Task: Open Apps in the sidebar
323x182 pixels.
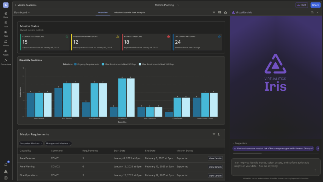Action: (6, 33)
